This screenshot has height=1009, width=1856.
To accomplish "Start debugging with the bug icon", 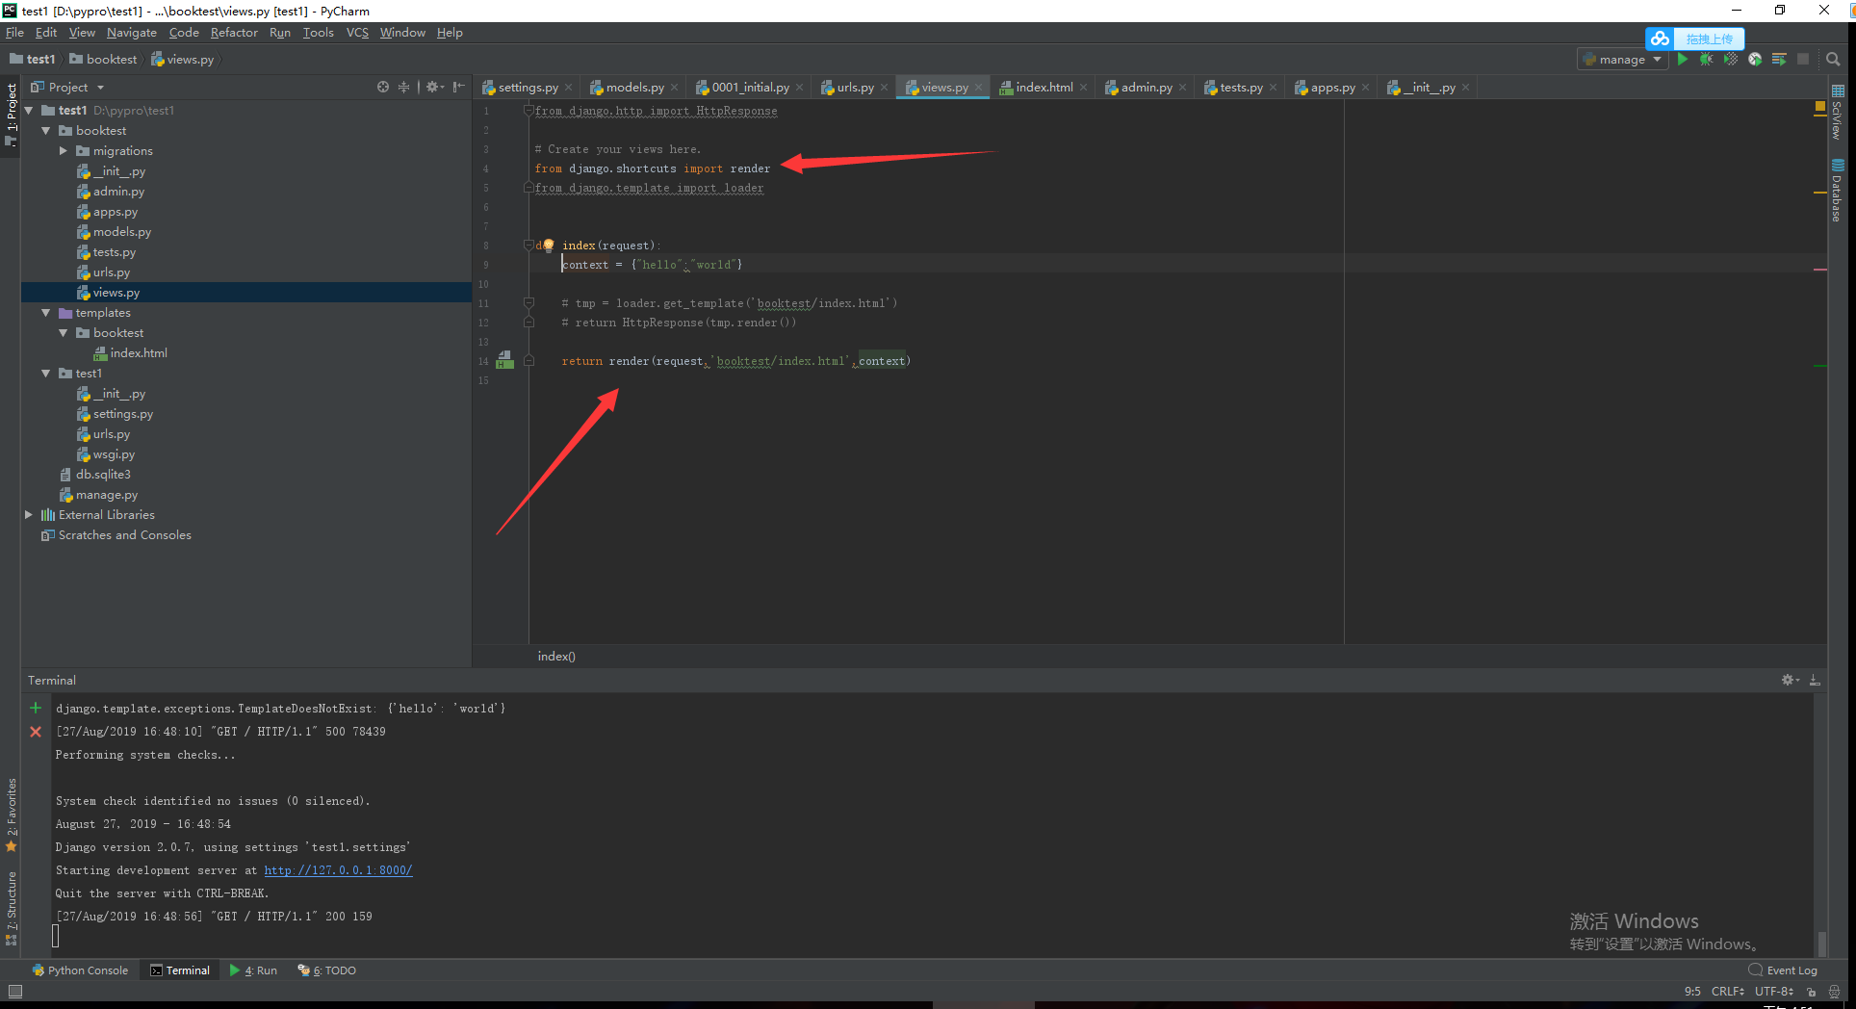I will (x=1706, y=60).
